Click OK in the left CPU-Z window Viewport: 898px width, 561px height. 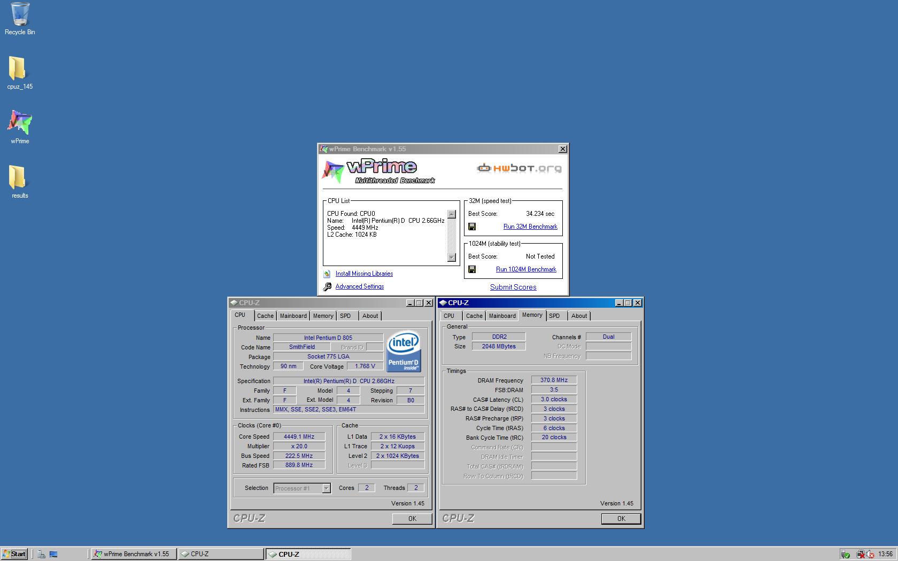coord(412,518)
